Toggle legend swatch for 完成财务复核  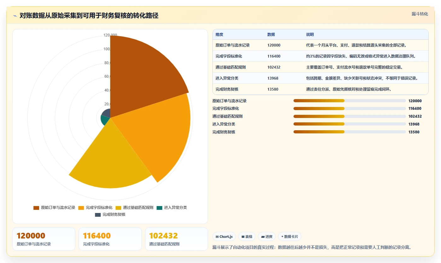[98, 215]
